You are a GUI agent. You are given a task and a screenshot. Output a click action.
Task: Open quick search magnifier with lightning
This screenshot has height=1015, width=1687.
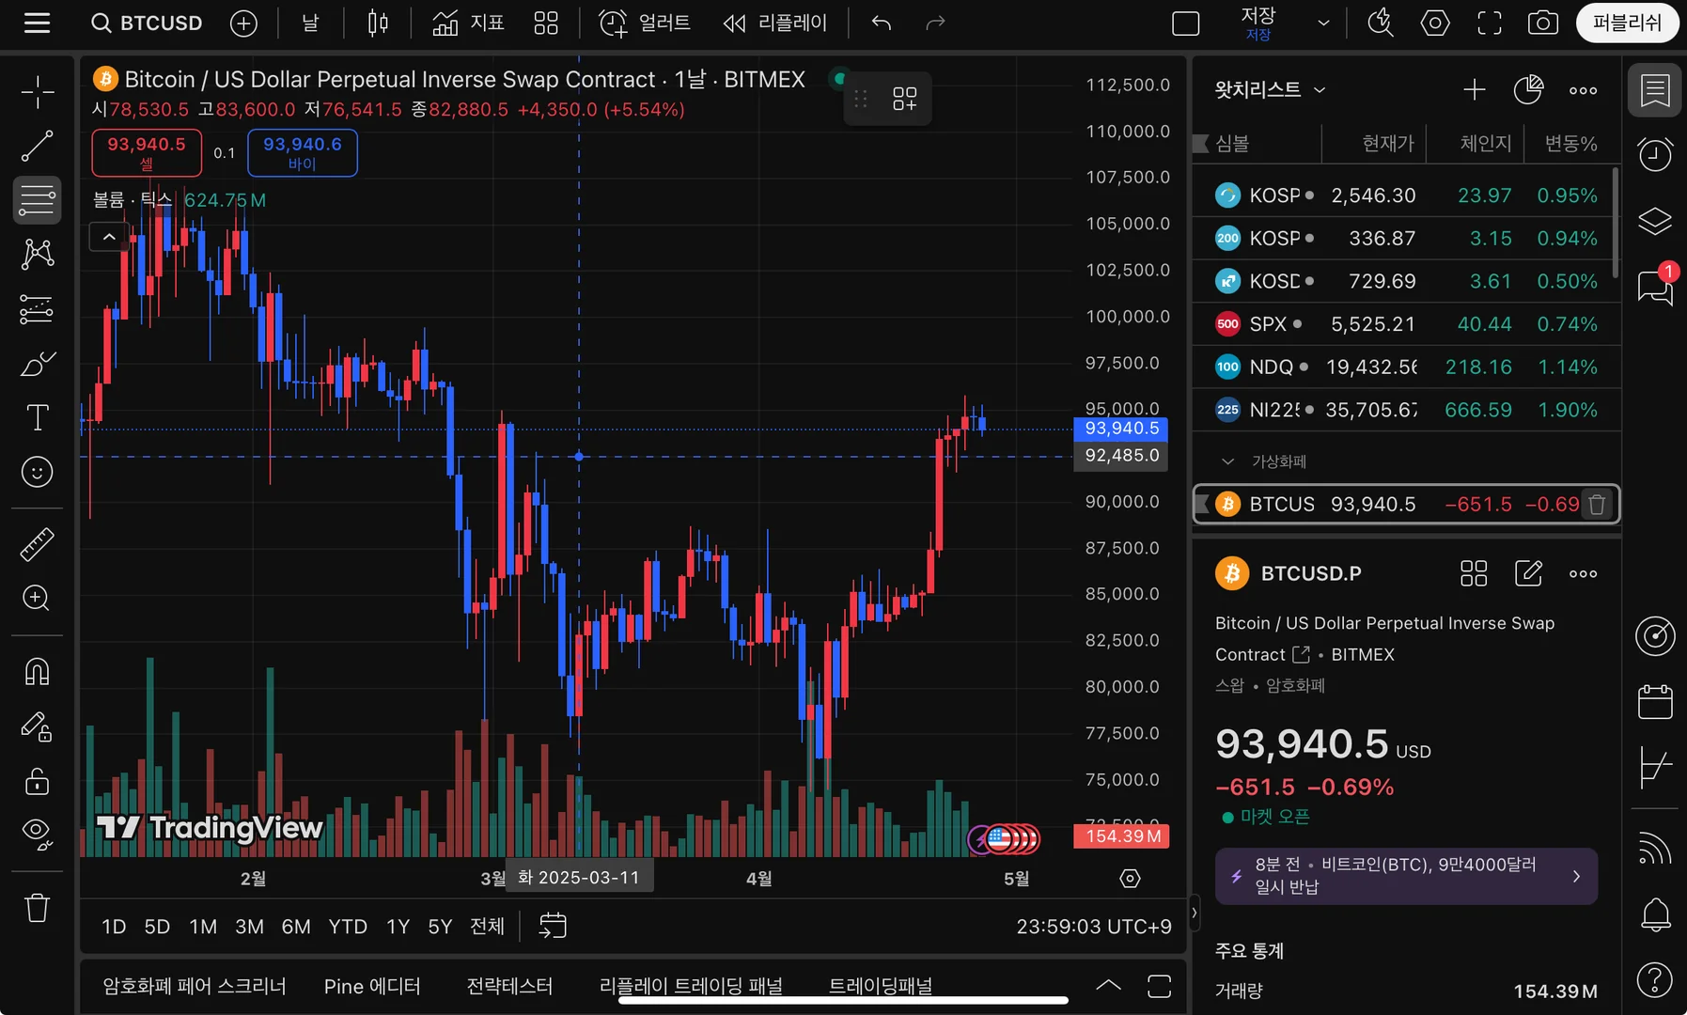pyautogui.click(x=1380, y=23)
